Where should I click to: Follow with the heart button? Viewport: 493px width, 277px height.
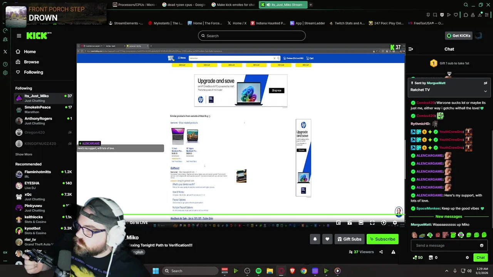(327, 239)
